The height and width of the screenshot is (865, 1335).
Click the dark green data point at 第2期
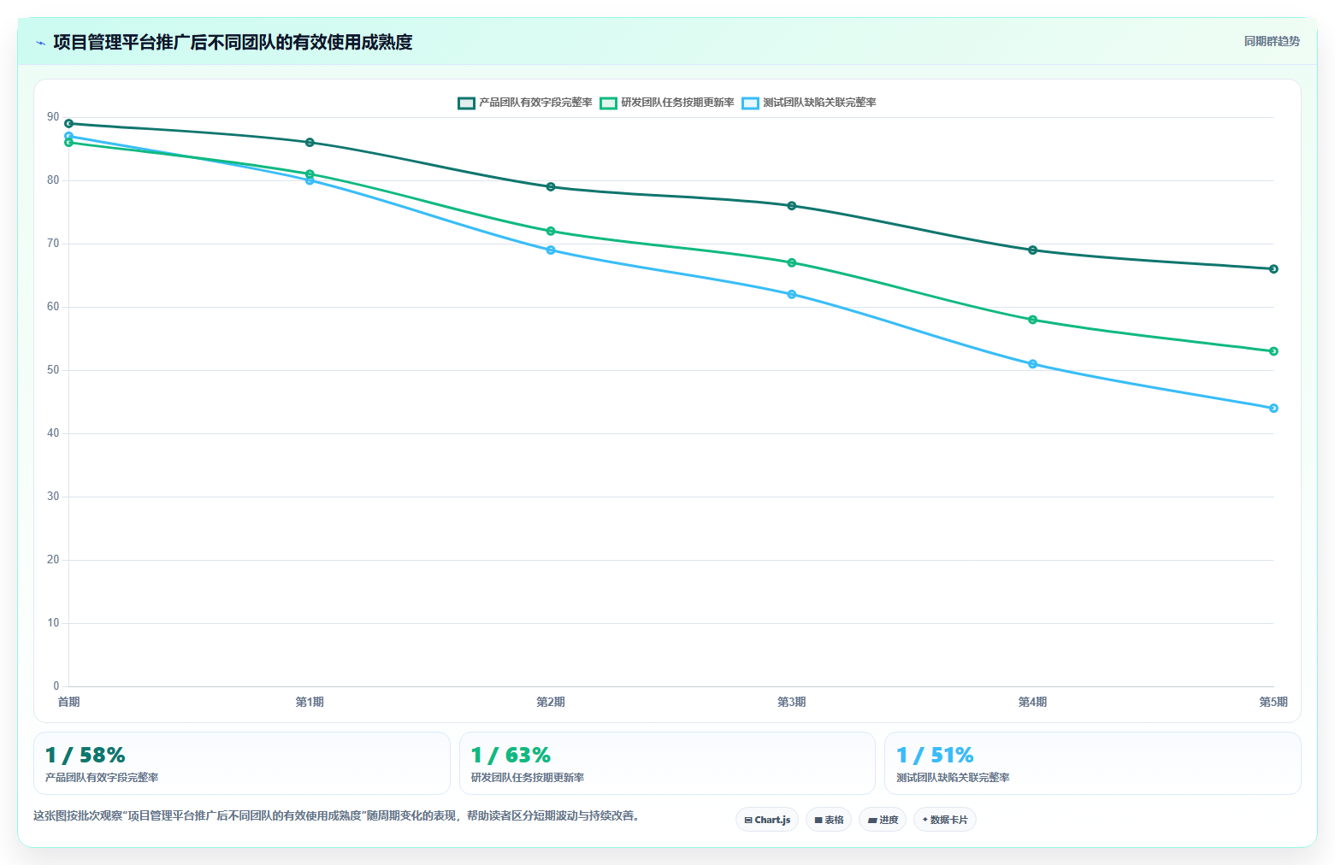click(551, 186)
